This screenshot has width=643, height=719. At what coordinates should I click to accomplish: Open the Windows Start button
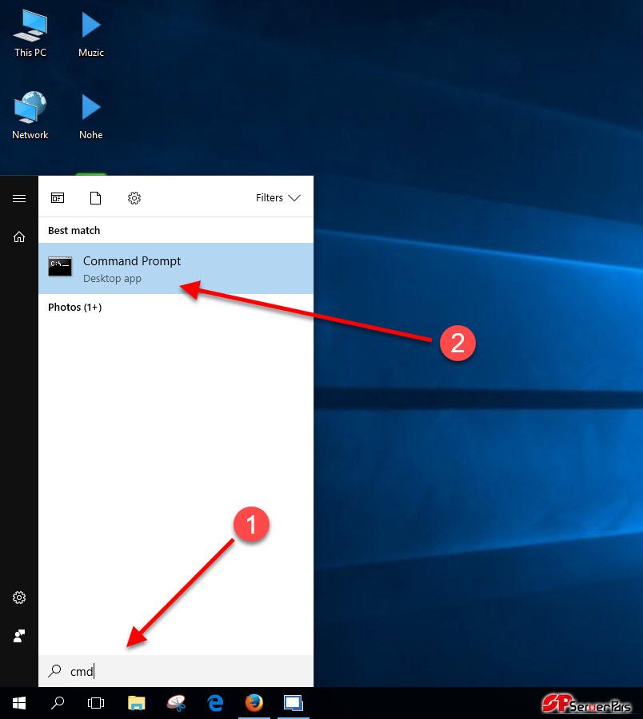pyautogui.click(x=19, y=703)
